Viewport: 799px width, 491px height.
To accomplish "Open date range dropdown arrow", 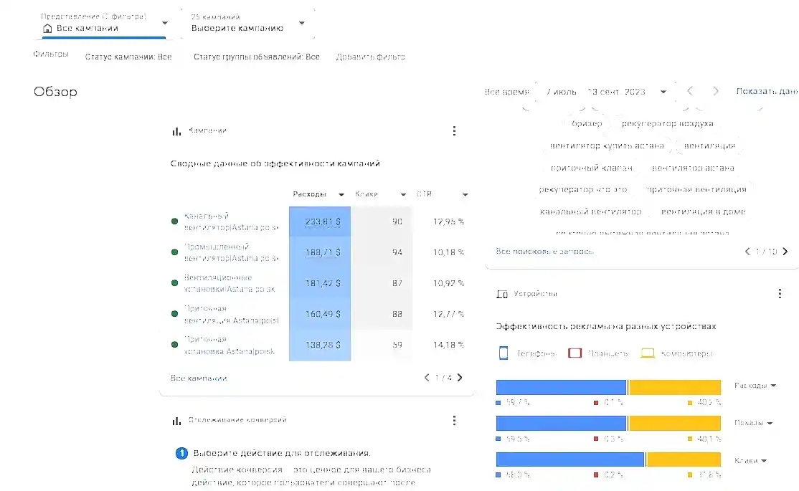I will coord(663,92).
